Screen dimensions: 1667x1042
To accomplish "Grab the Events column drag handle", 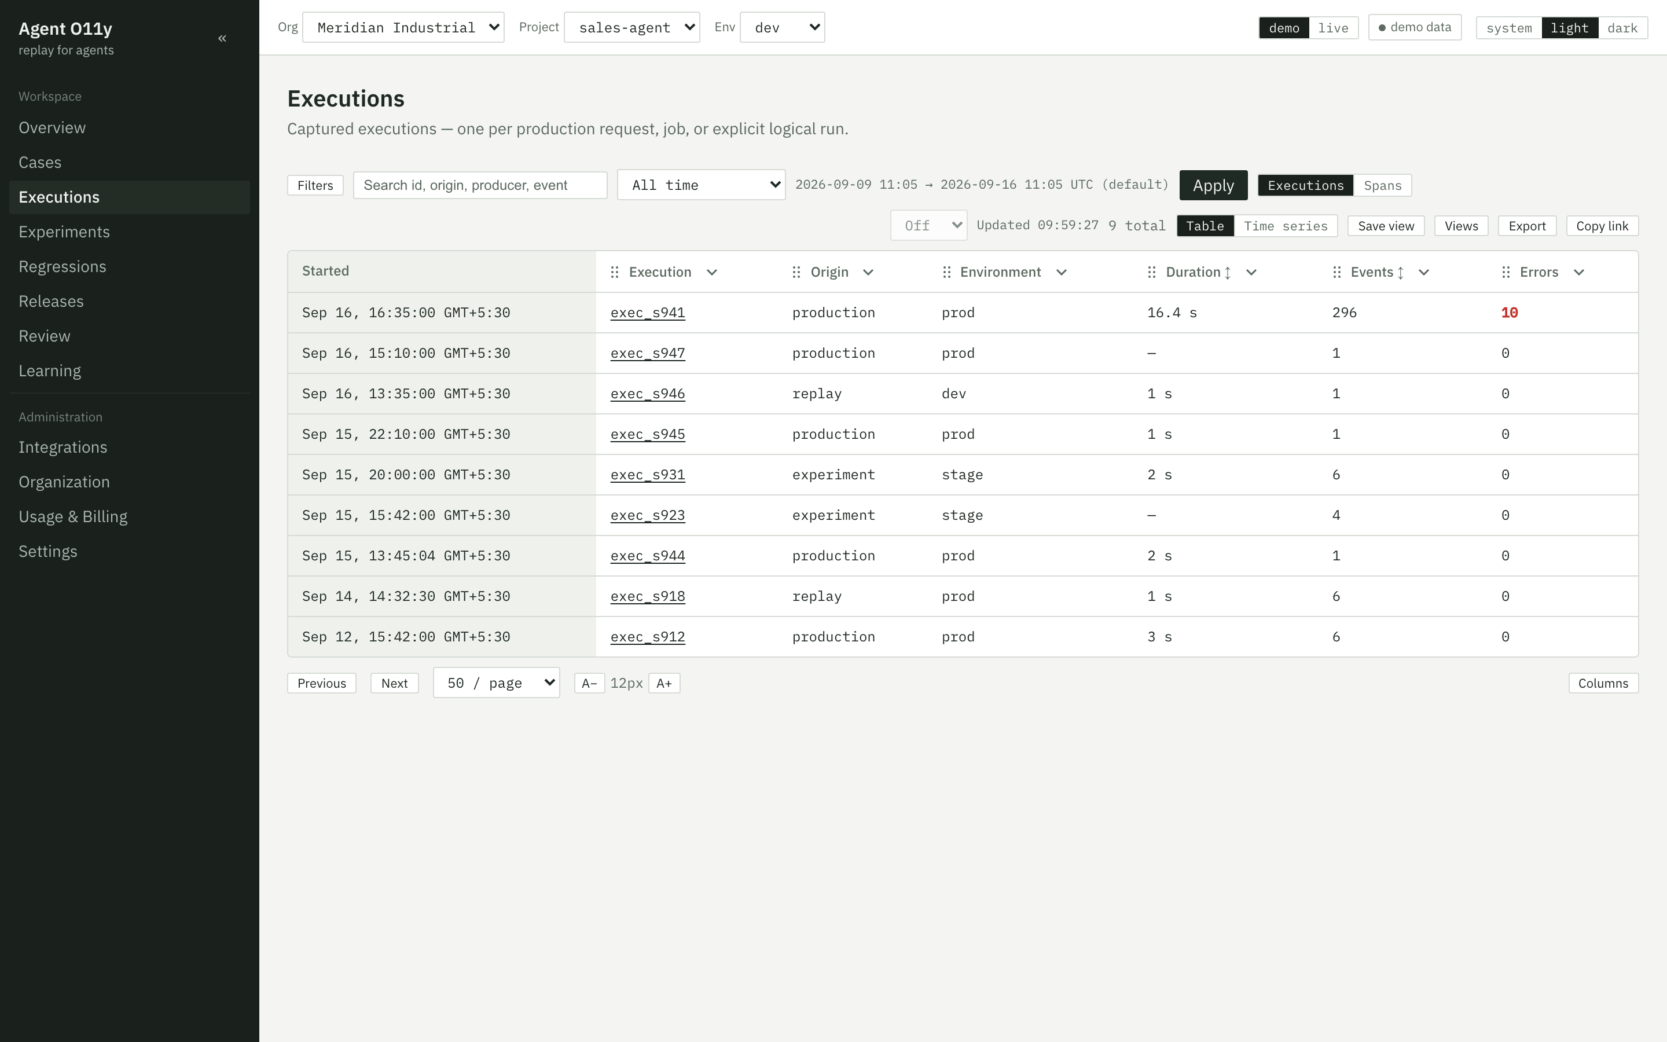I will pos(1337,272).
